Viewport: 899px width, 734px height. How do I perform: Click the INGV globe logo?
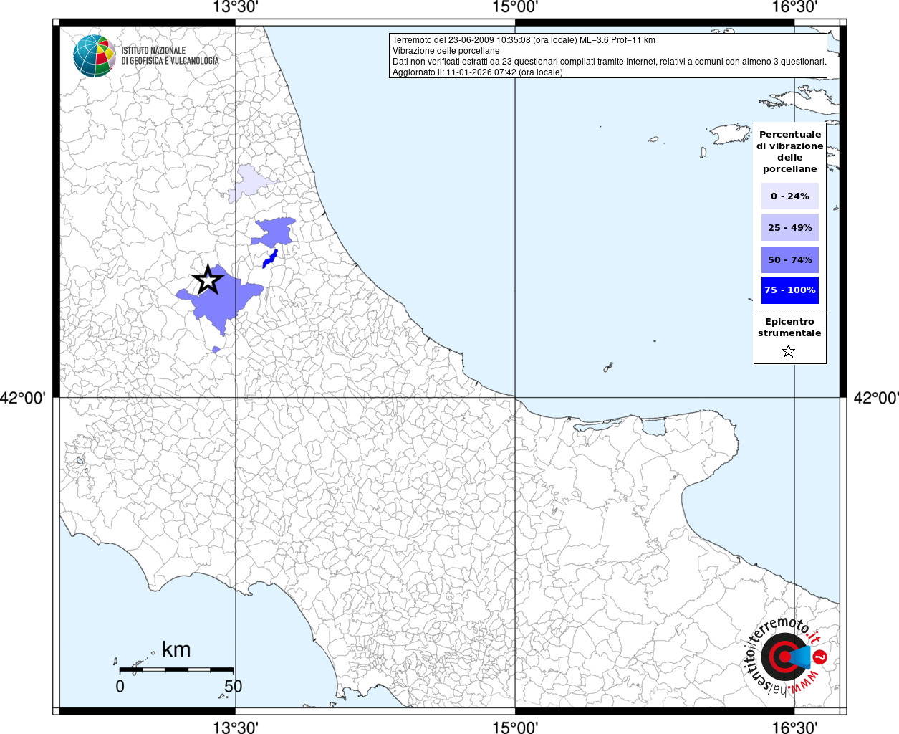point(94,56)
